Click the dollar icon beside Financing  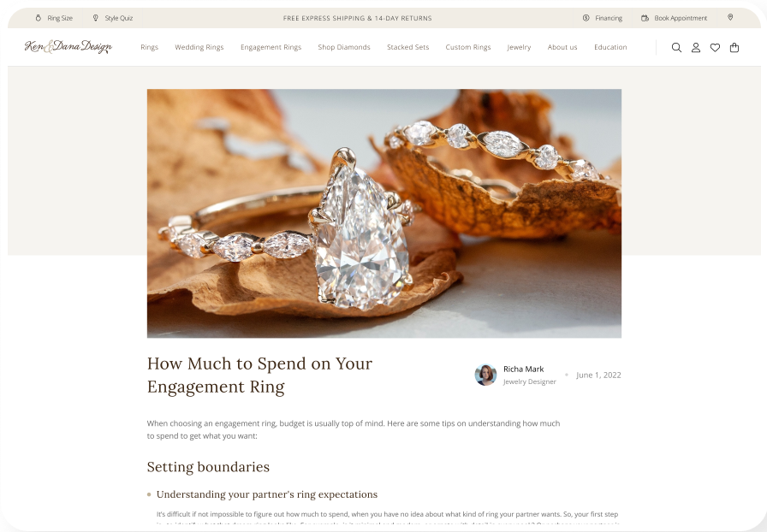(x=586, y=18)
